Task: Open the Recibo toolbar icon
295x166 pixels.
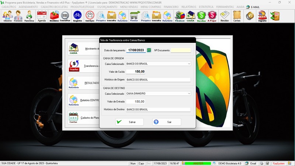Action: coord(225,16)
